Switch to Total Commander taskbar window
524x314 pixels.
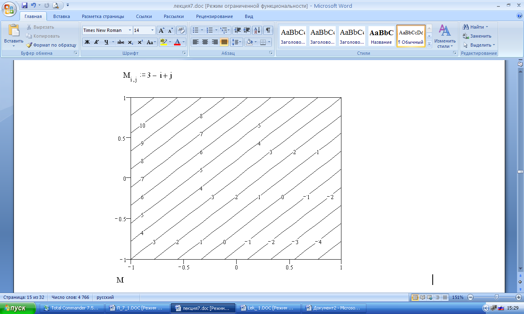click(x=72, y=308)
